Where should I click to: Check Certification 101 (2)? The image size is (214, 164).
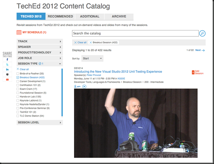coord(18,85)
